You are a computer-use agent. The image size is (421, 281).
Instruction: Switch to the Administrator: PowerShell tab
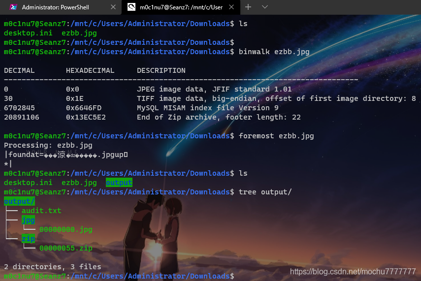[x=61, y=7]
